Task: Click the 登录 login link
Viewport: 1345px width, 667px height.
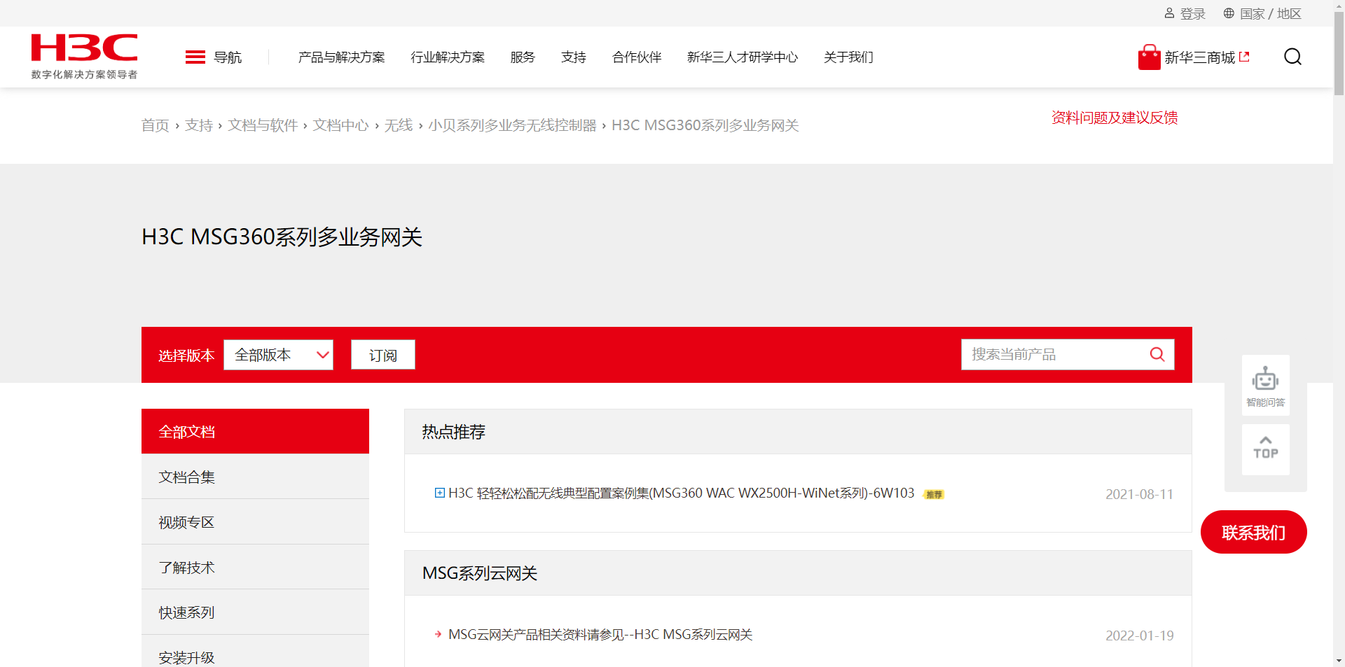Action: (x=1193, y=13)
